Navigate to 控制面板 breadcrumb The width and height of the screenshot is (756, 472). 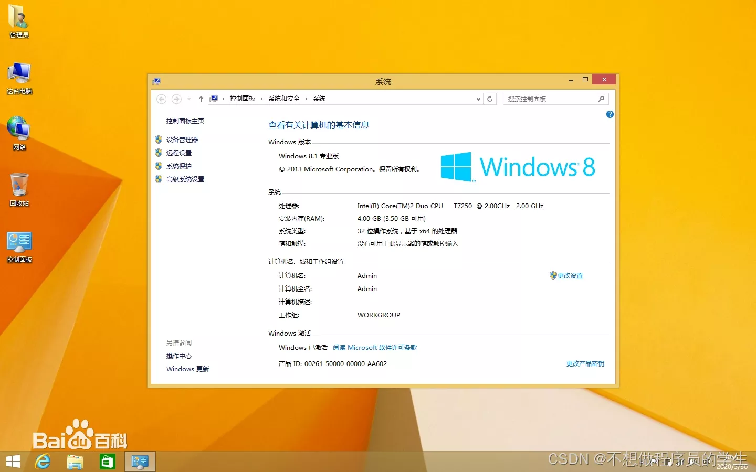tap(242, 99)
